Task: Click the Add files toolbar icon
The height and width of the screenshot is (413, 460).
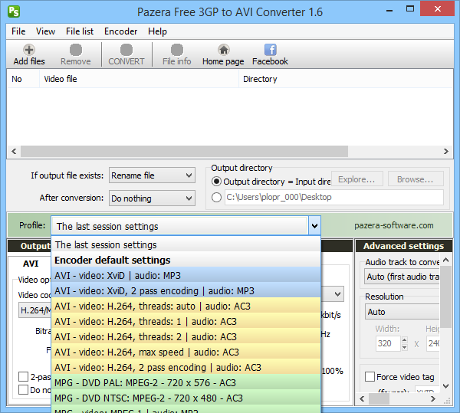Action: [x=29, y=55]
